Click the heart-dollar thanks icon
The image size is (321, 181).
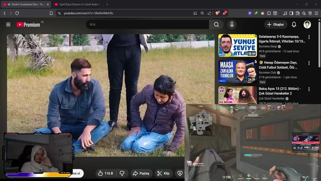point(180,173)
